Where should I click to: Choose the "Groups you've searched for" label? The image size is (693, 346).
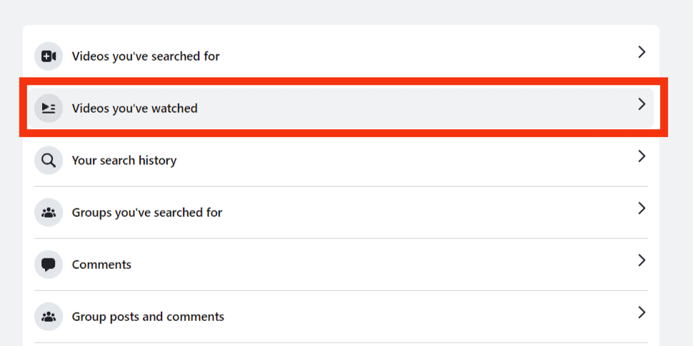tap(147, 213)
